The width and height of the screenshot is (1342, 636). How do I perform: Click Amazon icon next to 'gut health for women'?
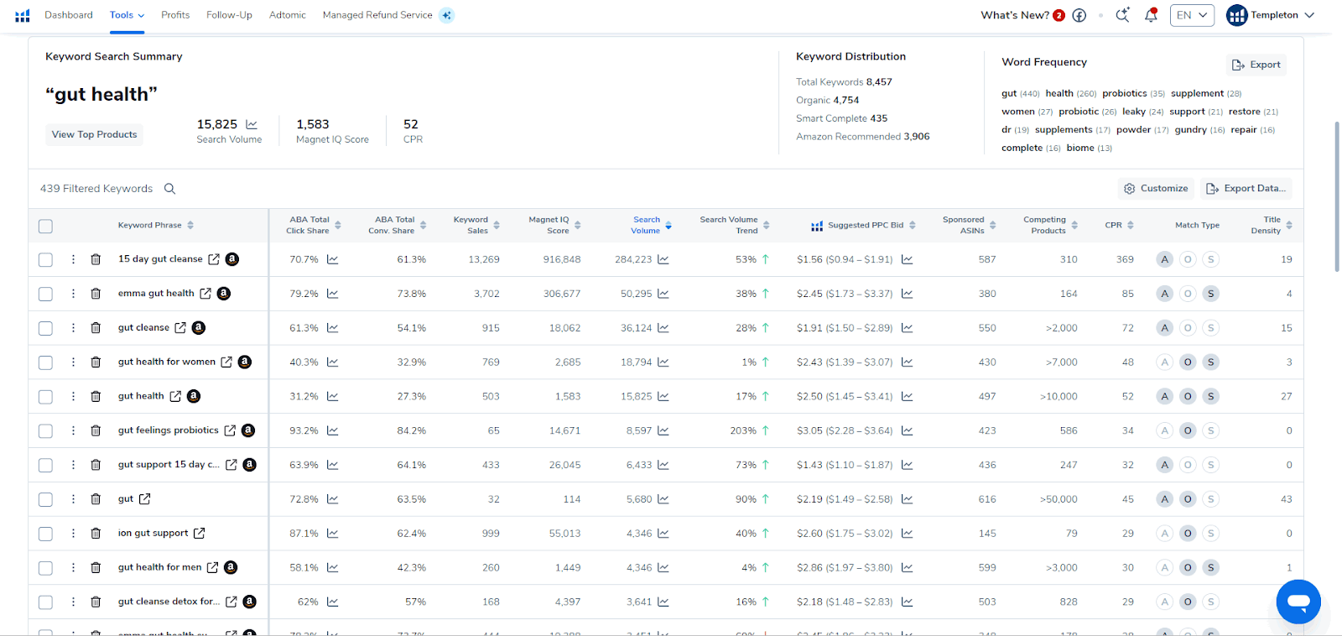(x=245, y=362)
